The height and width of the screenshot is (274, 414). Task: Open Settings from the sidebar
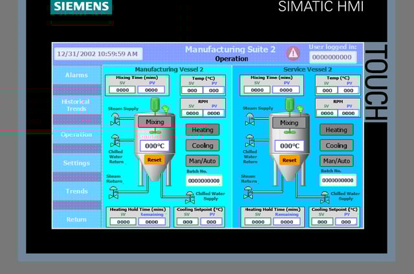[76, 163]
